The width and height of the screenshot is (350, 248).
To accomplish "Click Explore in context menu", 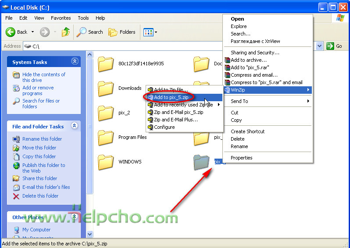I will click(x=268, y=26).
